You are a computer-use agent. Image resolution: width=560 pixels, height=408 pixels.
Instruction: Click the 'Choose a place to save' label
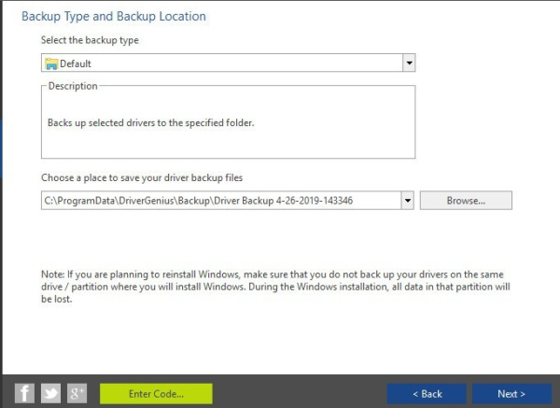coord(142,177)
